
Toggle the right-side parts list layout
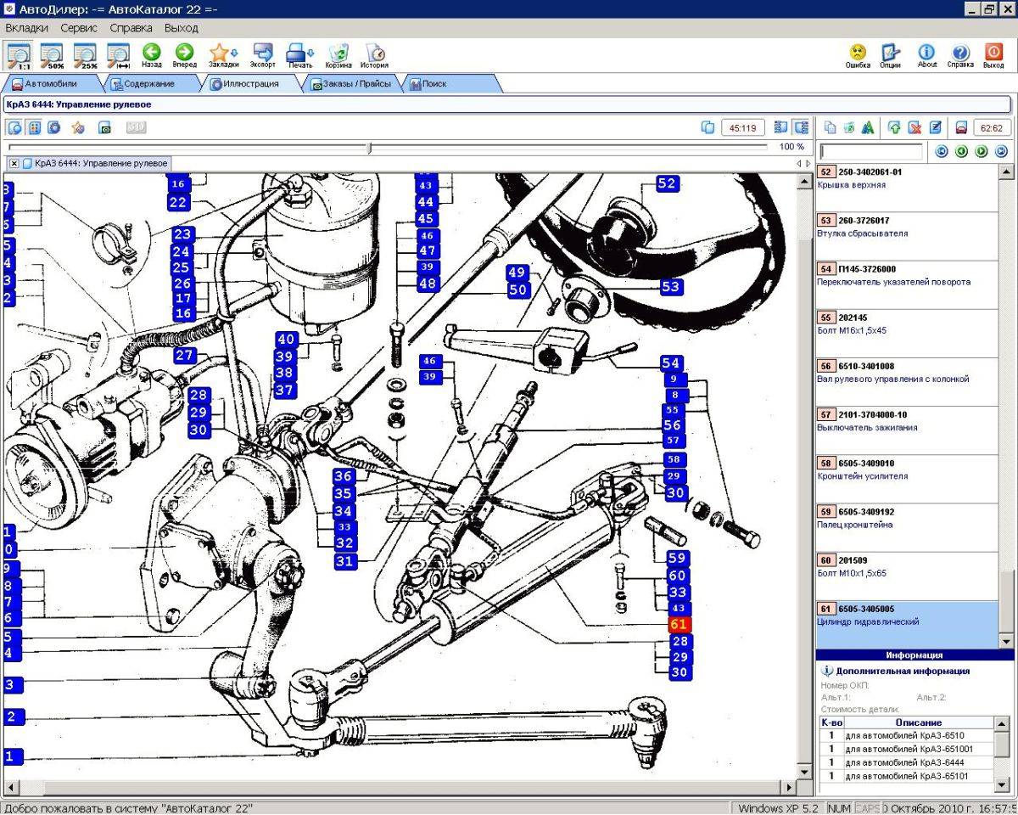coord(800,127)
